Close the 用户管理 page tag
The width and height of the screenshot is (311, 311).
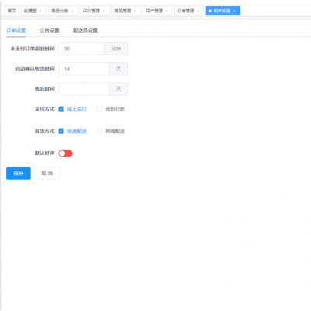tap(166, 11)
